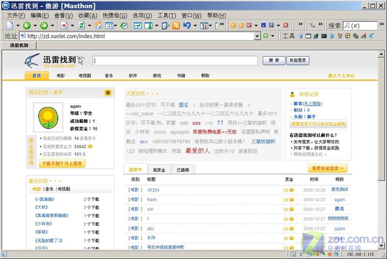387x259 pixels.
Task: Click the history clock globe icon
Action: tap(124, 26)
